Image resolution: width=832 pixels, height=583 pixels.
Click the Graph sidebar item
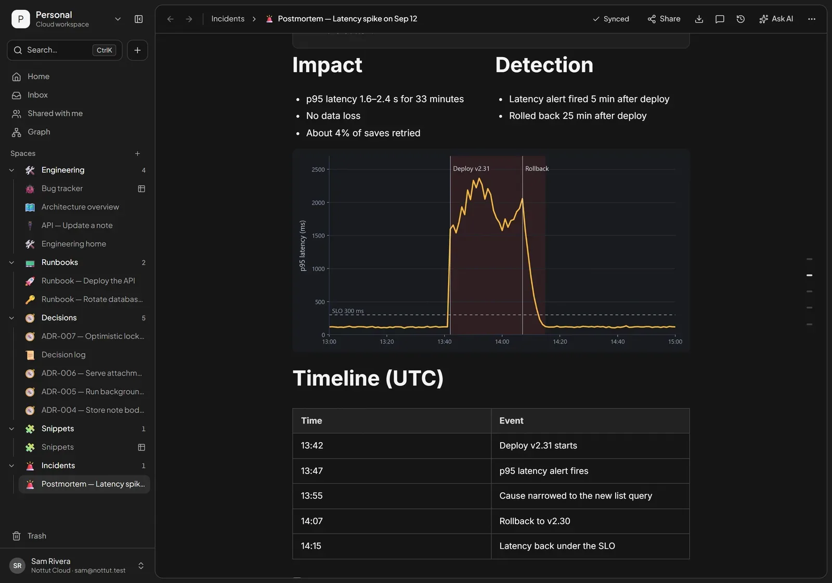tap(77, 132)
